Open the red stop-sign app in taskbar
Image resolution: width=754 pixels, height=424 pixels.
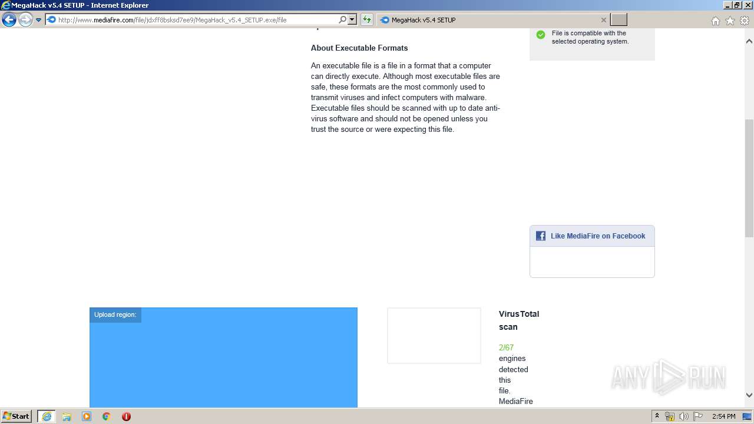click(126, 416)
